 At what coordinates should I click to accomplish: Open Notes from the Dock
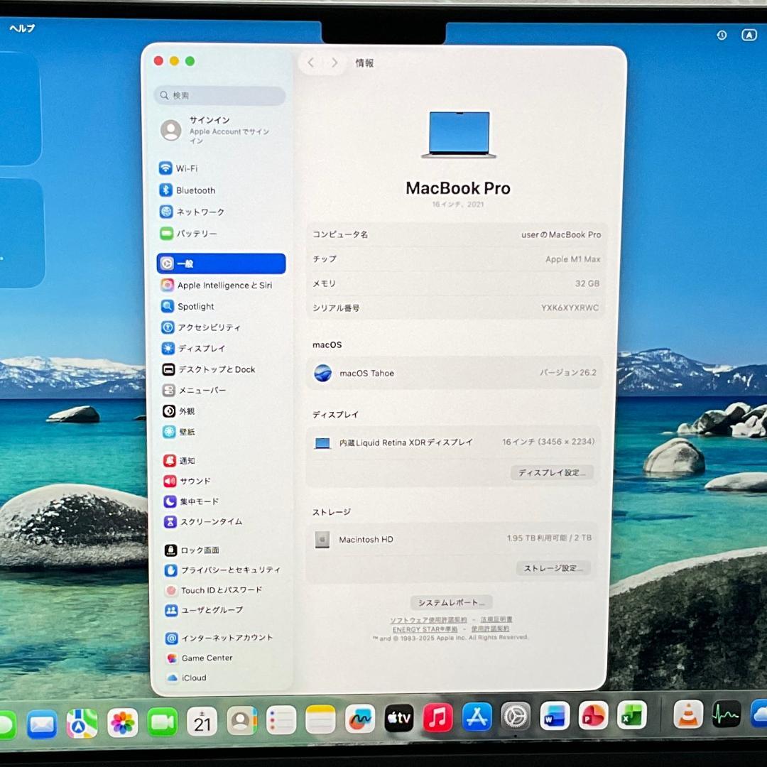point(320,719)
